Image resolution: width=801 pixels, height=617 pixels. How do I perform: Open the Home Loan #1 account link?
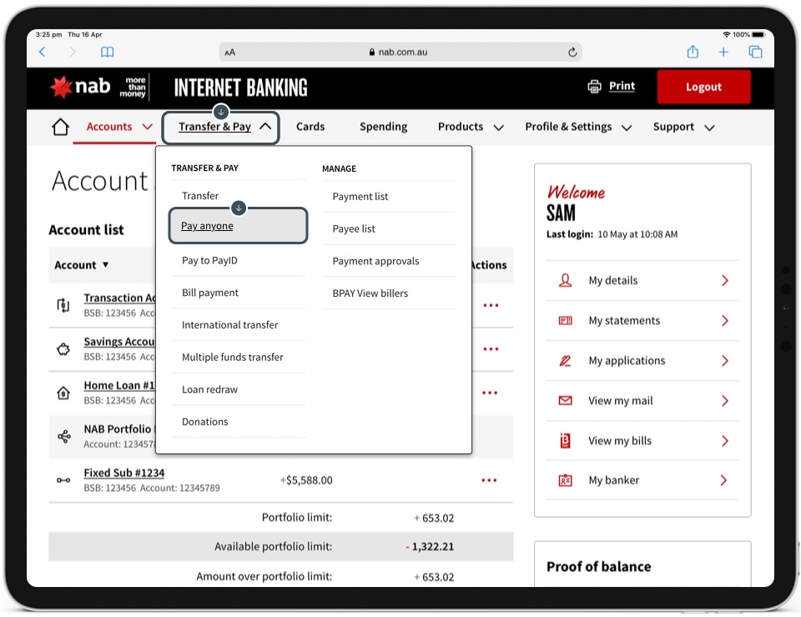coord(119,385)
